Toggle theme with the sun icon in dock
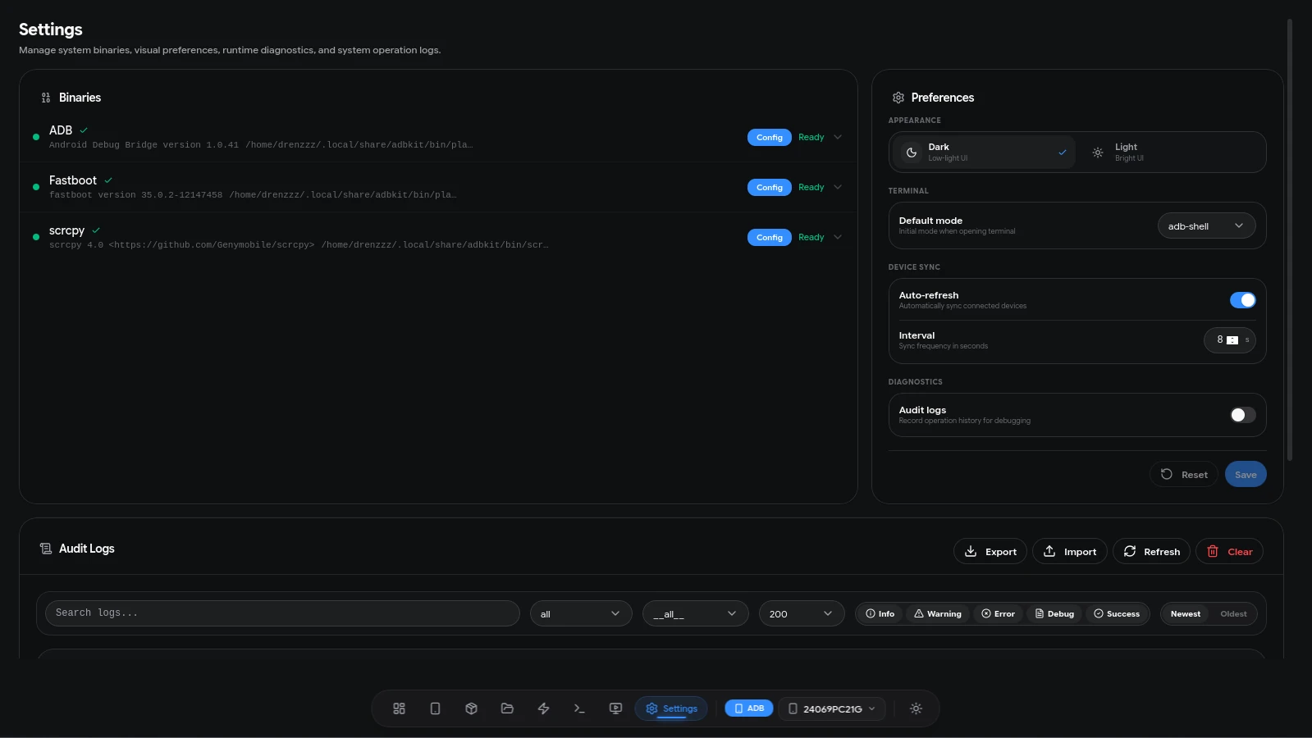The image size is (1312, 738). pos(916,708)
